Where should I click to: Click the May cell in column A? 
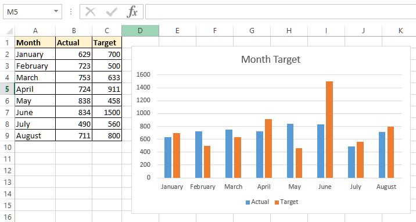[35, 101]
